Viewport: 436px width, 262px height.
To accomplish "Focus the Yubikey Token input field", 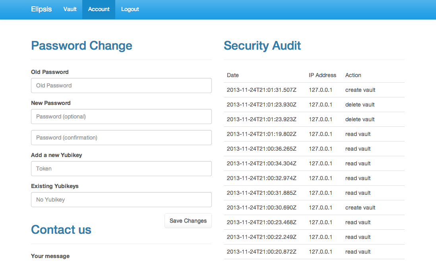I will (x=121, y=169).
